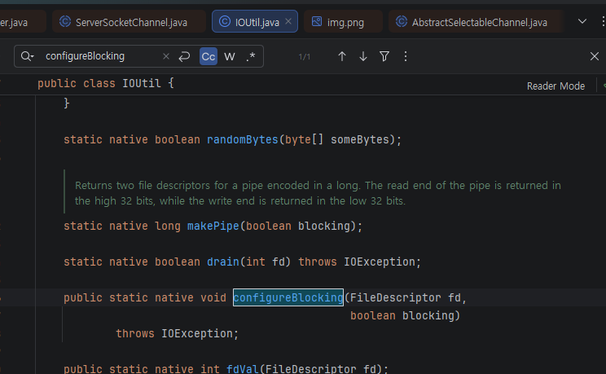606x374 pixels.
Task: Switch to the AbstractSelectableChannel.java tab
Action: tap(475, 22)
